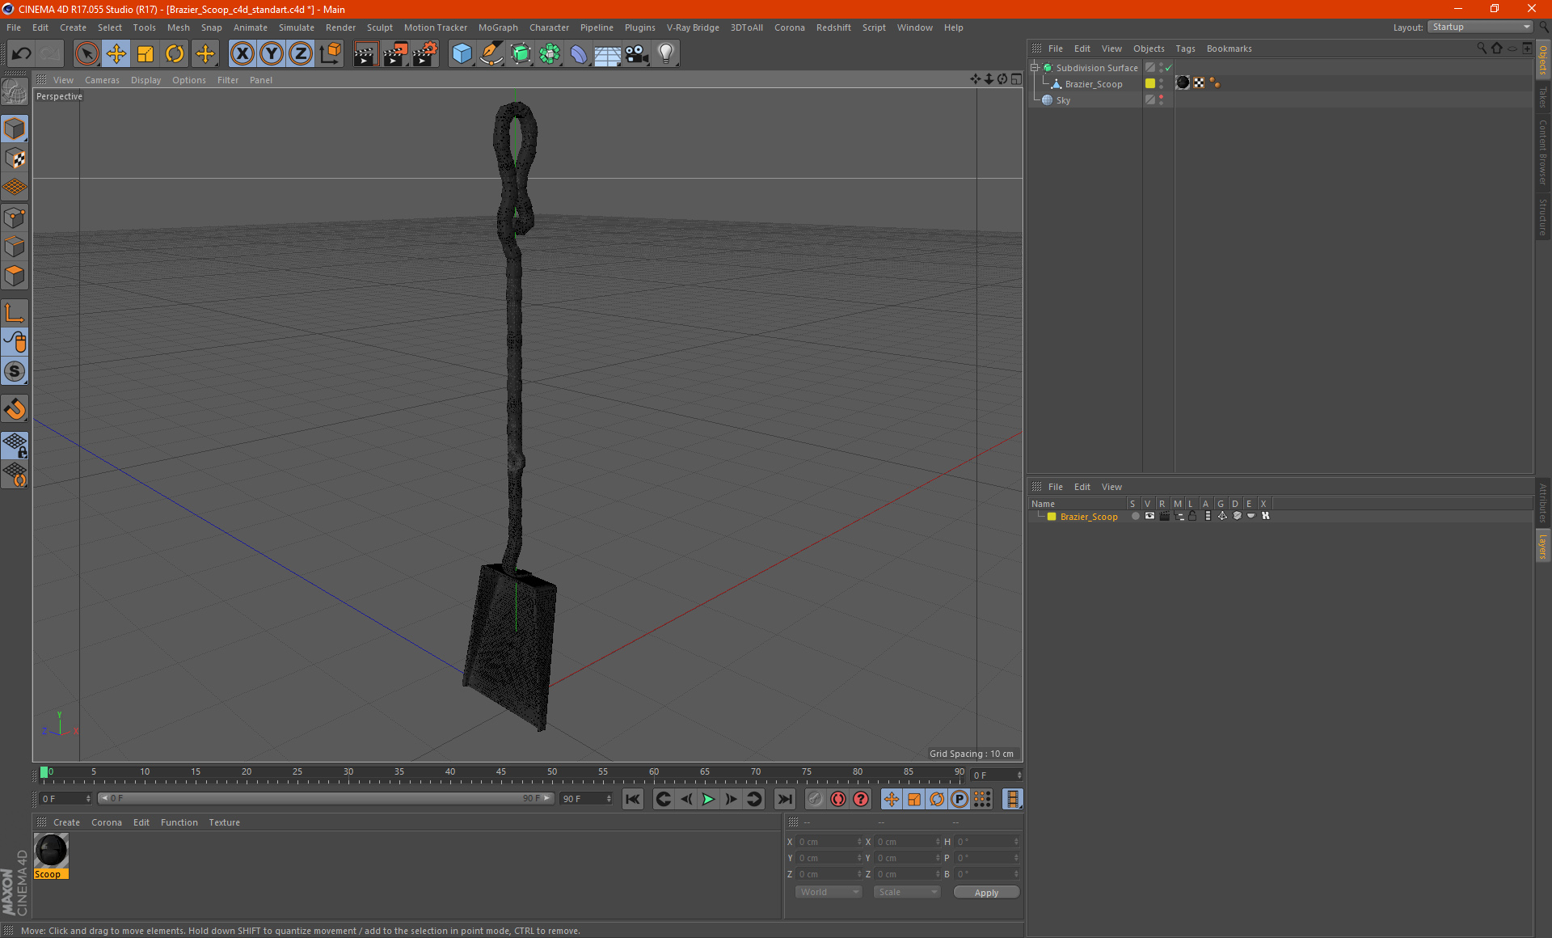This screenshot has width=1552, height=938.
Task: Add a camera object
Action: (x=637, y=54)
